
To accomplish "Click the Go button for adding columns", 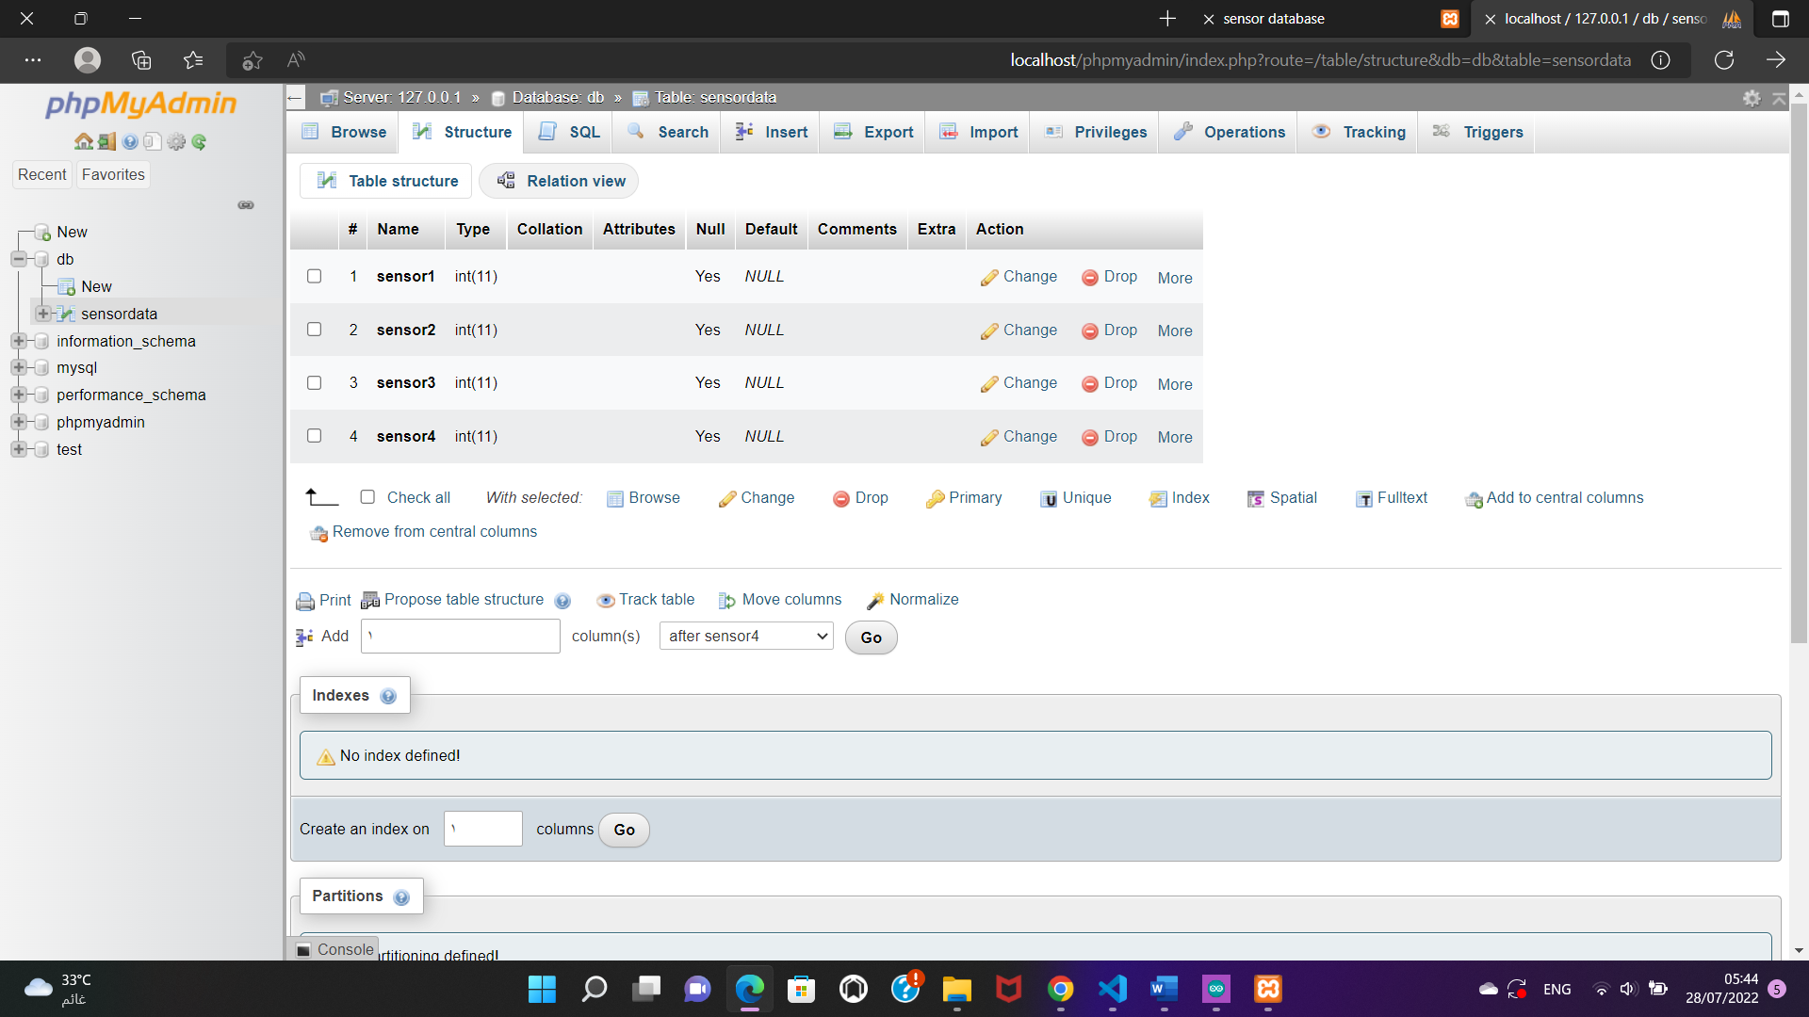I will [870, 638].
